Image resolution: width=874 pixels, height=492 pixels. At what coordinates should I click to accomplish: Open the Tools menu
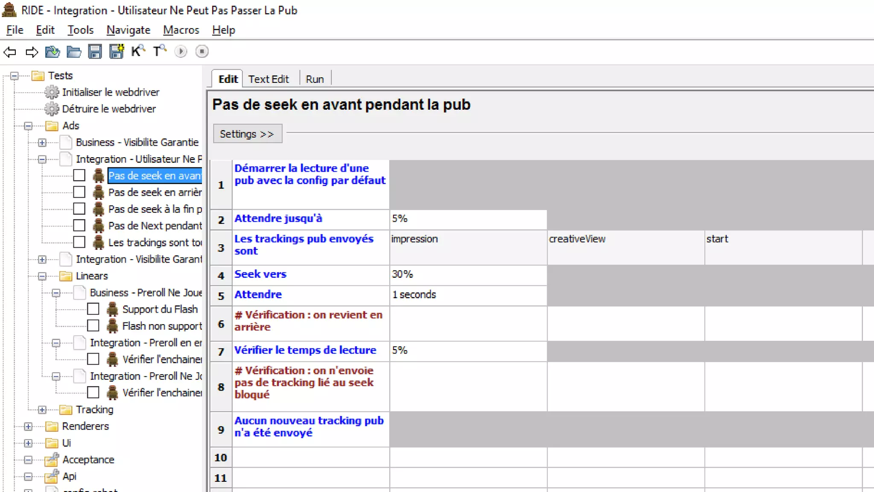coord(80,30)
